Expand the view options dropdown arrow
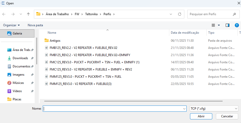This screenshot has width=241, height=123. coord(219,25)
